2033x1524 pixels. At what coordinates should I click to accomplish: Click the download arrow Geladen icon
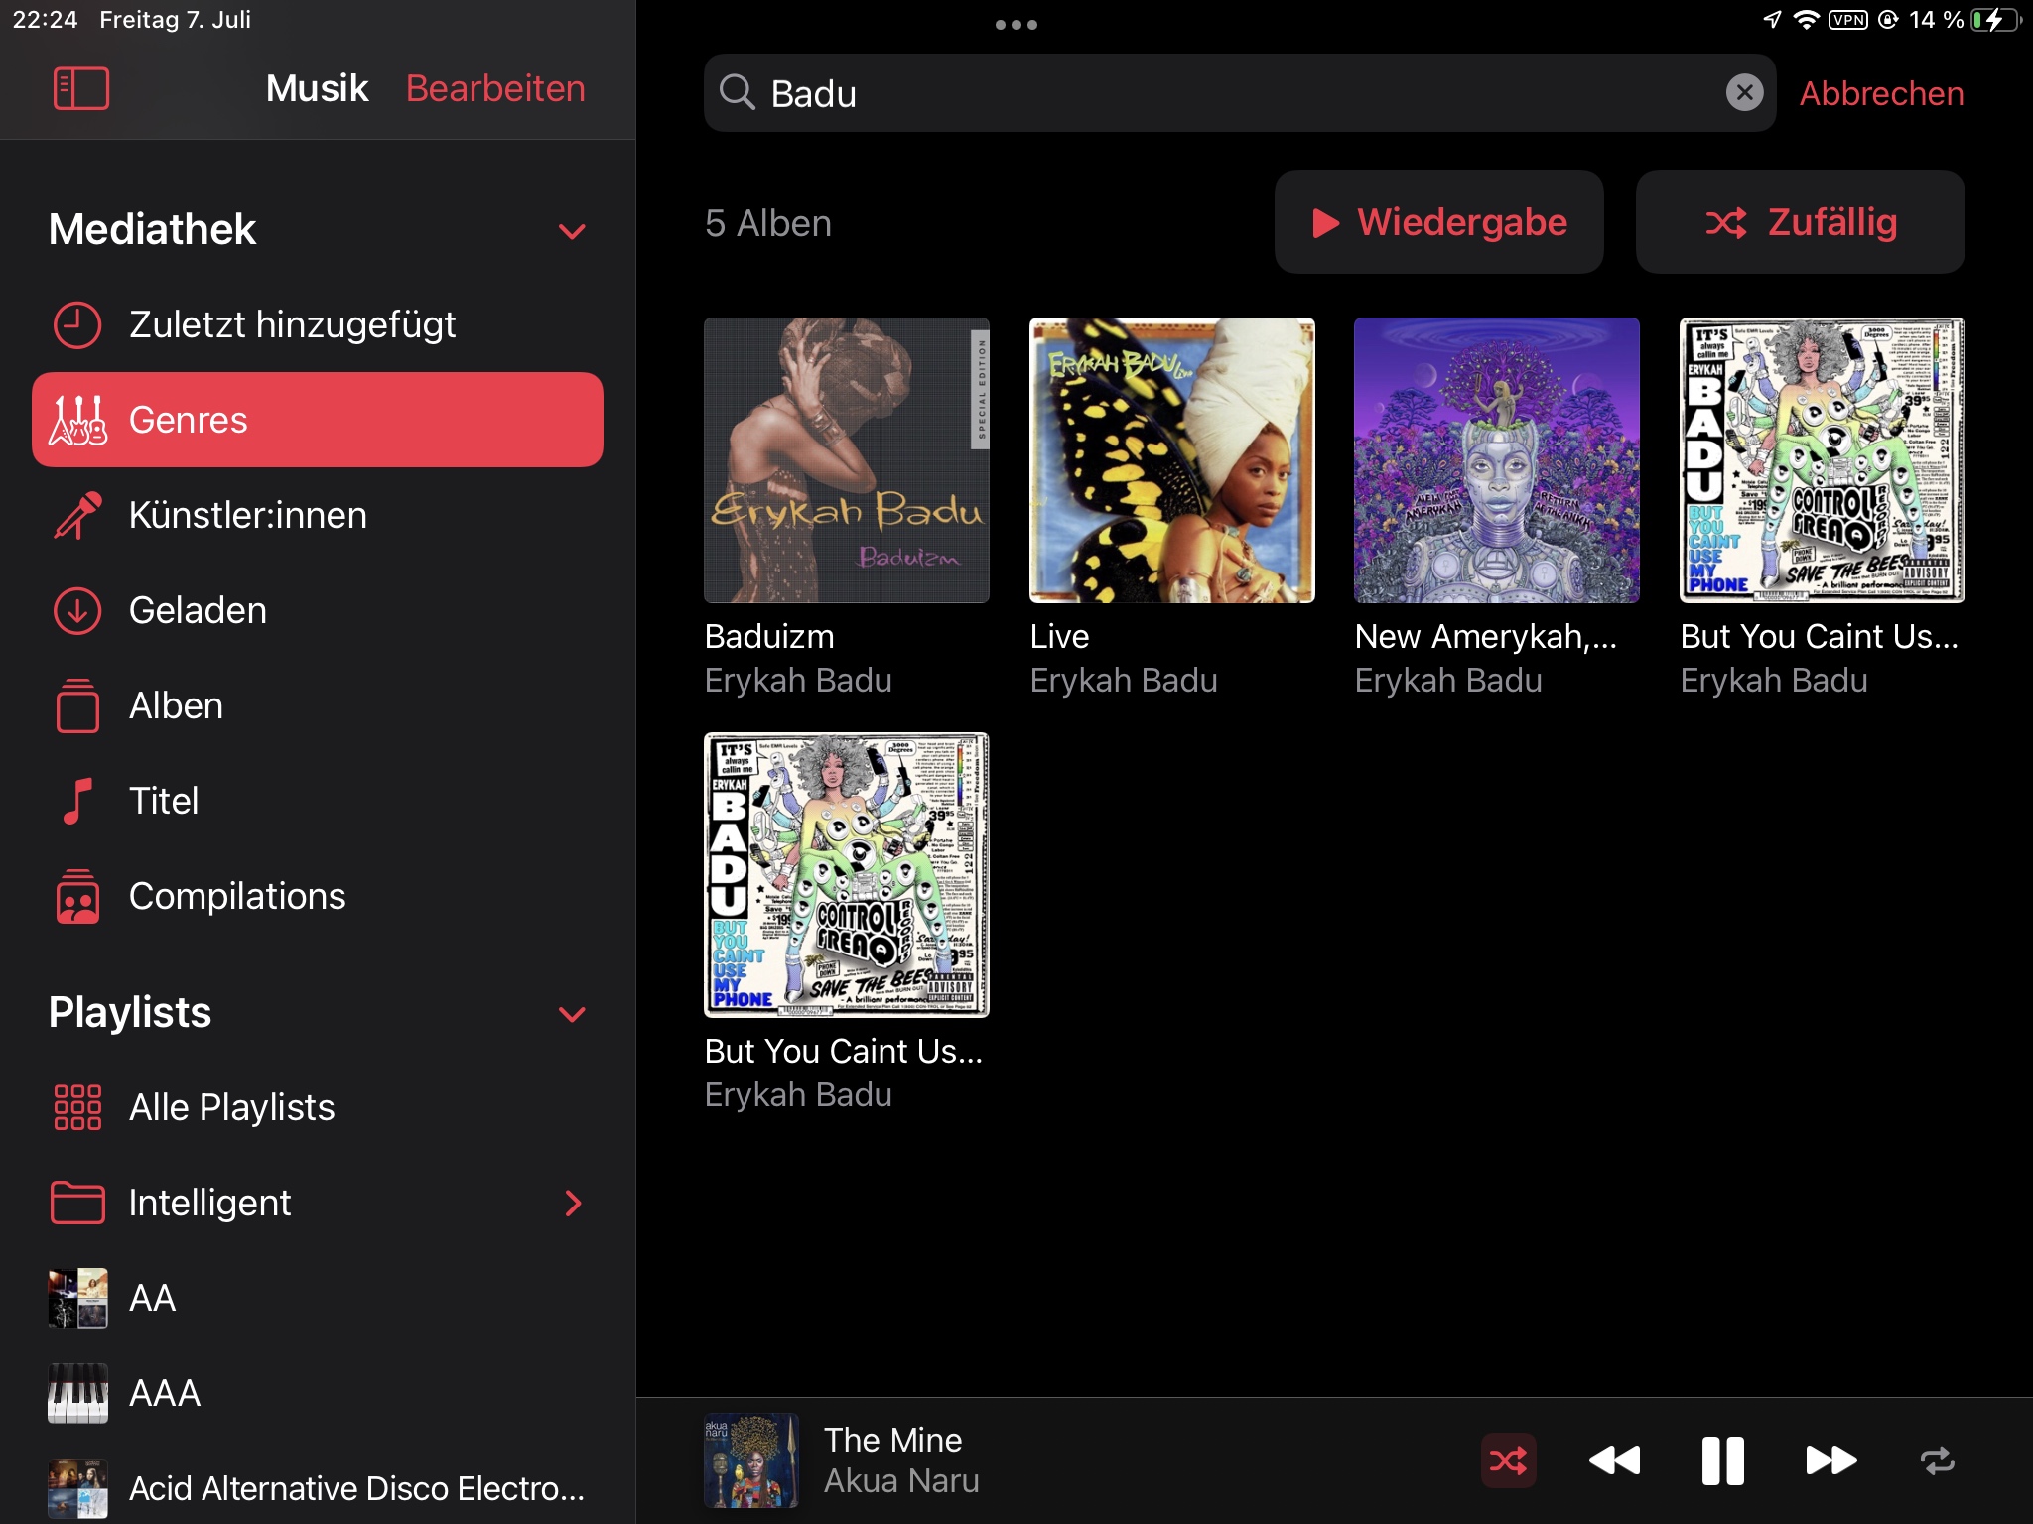[x=77, y=610]
